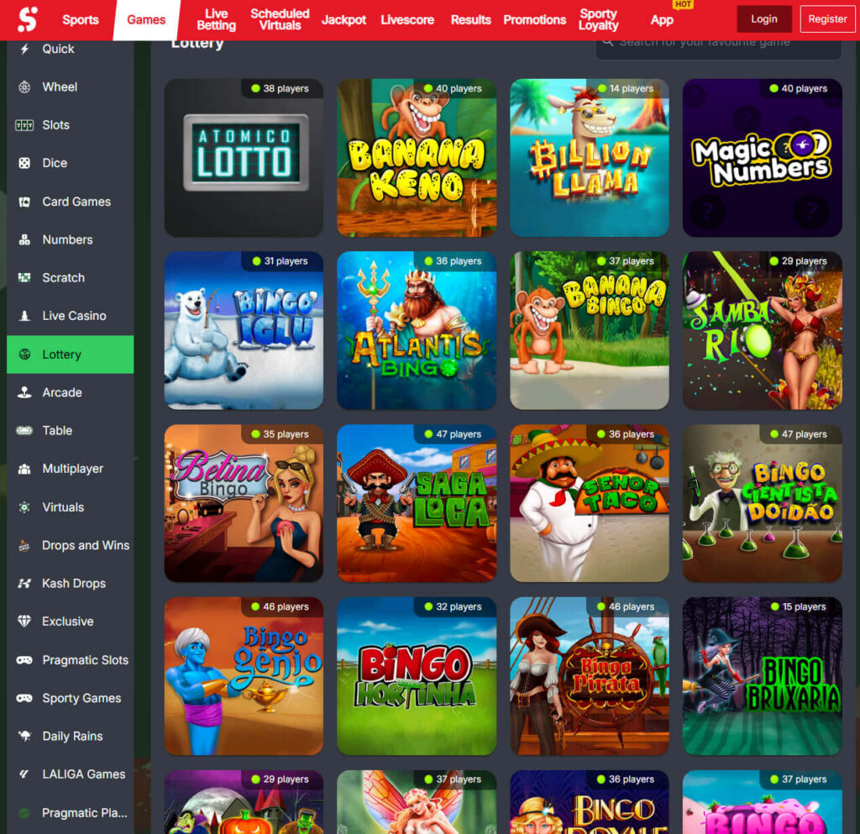860x834 pixels.
Task: Open the Promotions page
Action: click(x=535, y=20)
